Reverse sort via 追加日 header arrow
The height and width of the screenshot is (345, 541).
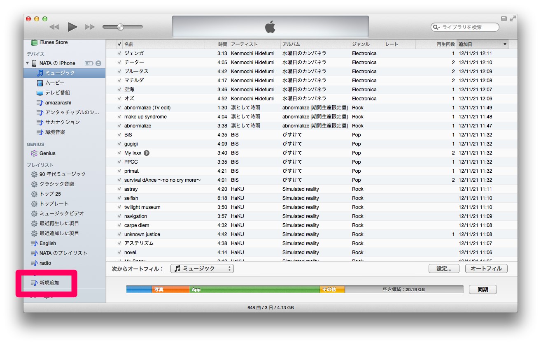(x=505, y=44)
